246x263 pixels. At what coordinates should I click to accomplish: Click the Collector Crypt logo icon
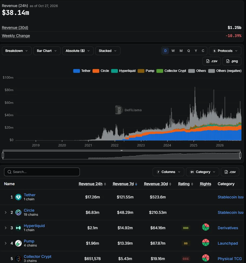click(18, 259)
